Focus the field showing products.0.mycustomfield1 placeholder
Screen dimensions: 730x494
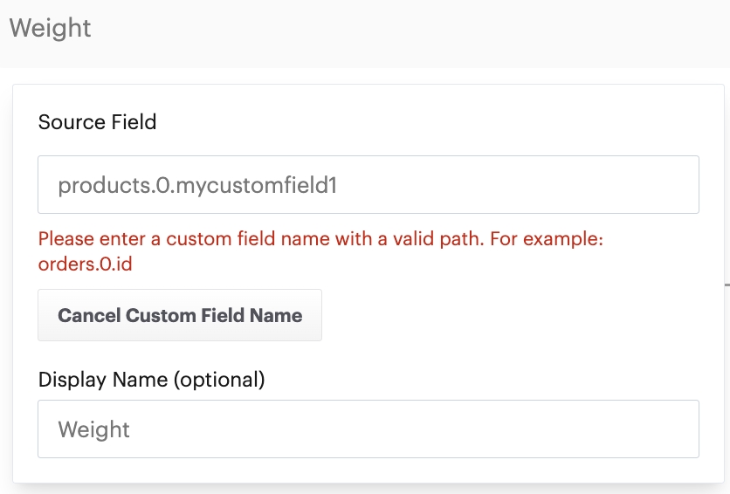click(x=197, y=185)
